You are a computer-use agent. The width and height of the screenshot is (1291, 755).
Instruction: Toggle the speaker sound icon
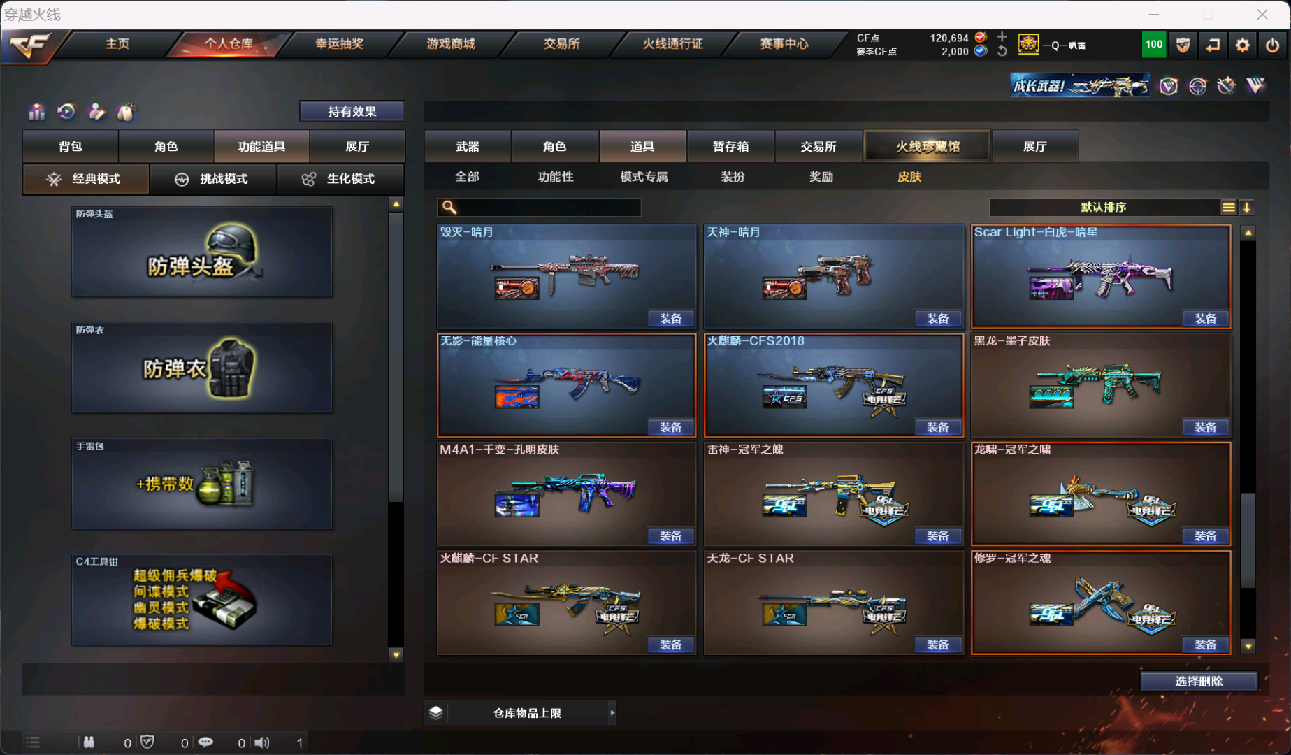click(262, 742)
